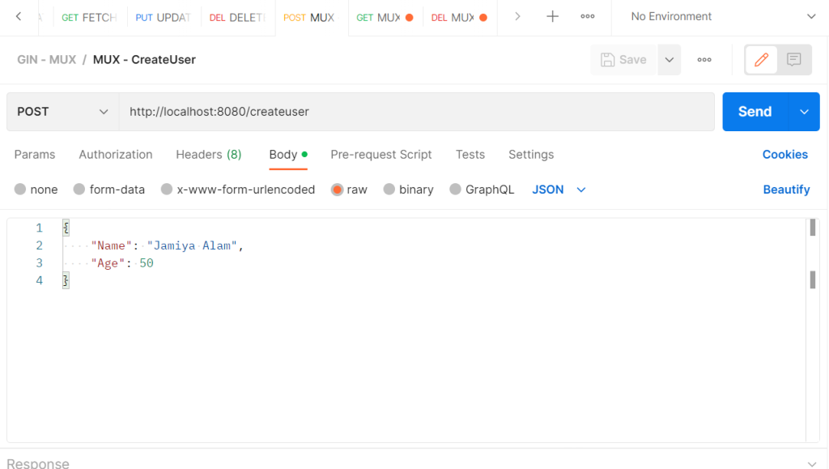Expand the Response section
This screenshot has width=829, height=469.
tap(812, 463)
